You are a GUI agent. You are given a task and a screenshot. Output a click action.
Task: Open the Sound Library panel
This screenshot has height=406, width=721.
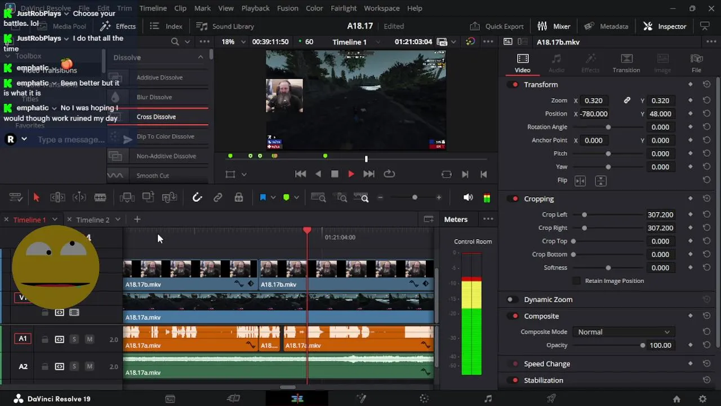(x=225, y=27)
